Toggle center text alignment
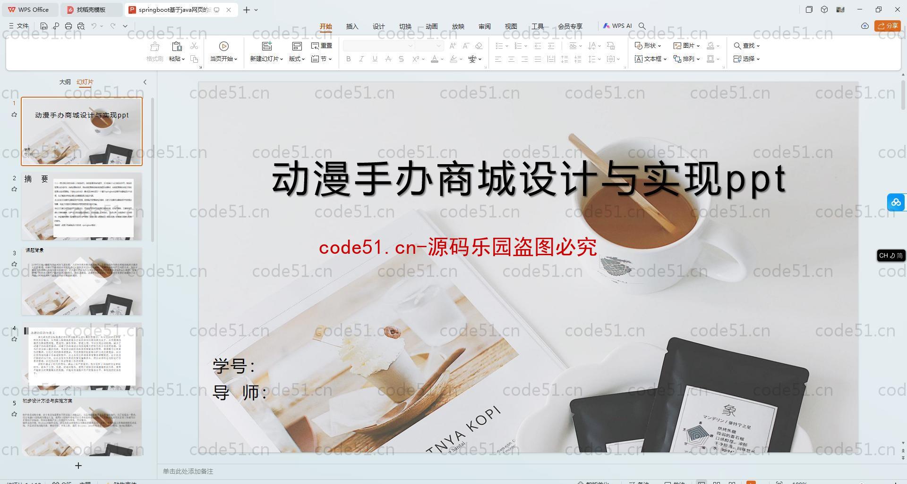Viewport: 907px width, 484px height. [511, 59]
